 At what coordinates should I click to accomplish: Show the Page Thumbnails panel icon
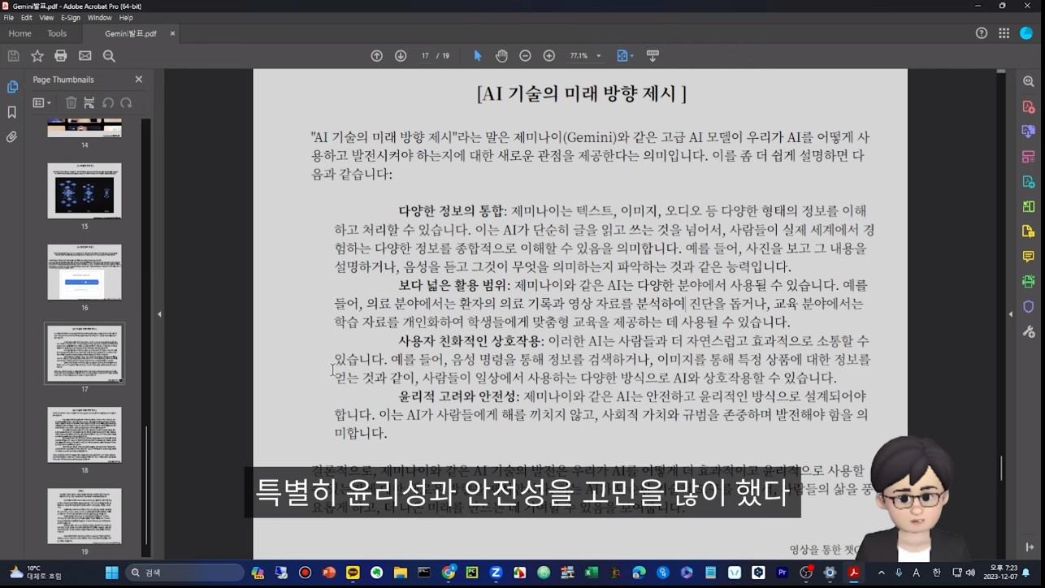click(x=12, y=87)
